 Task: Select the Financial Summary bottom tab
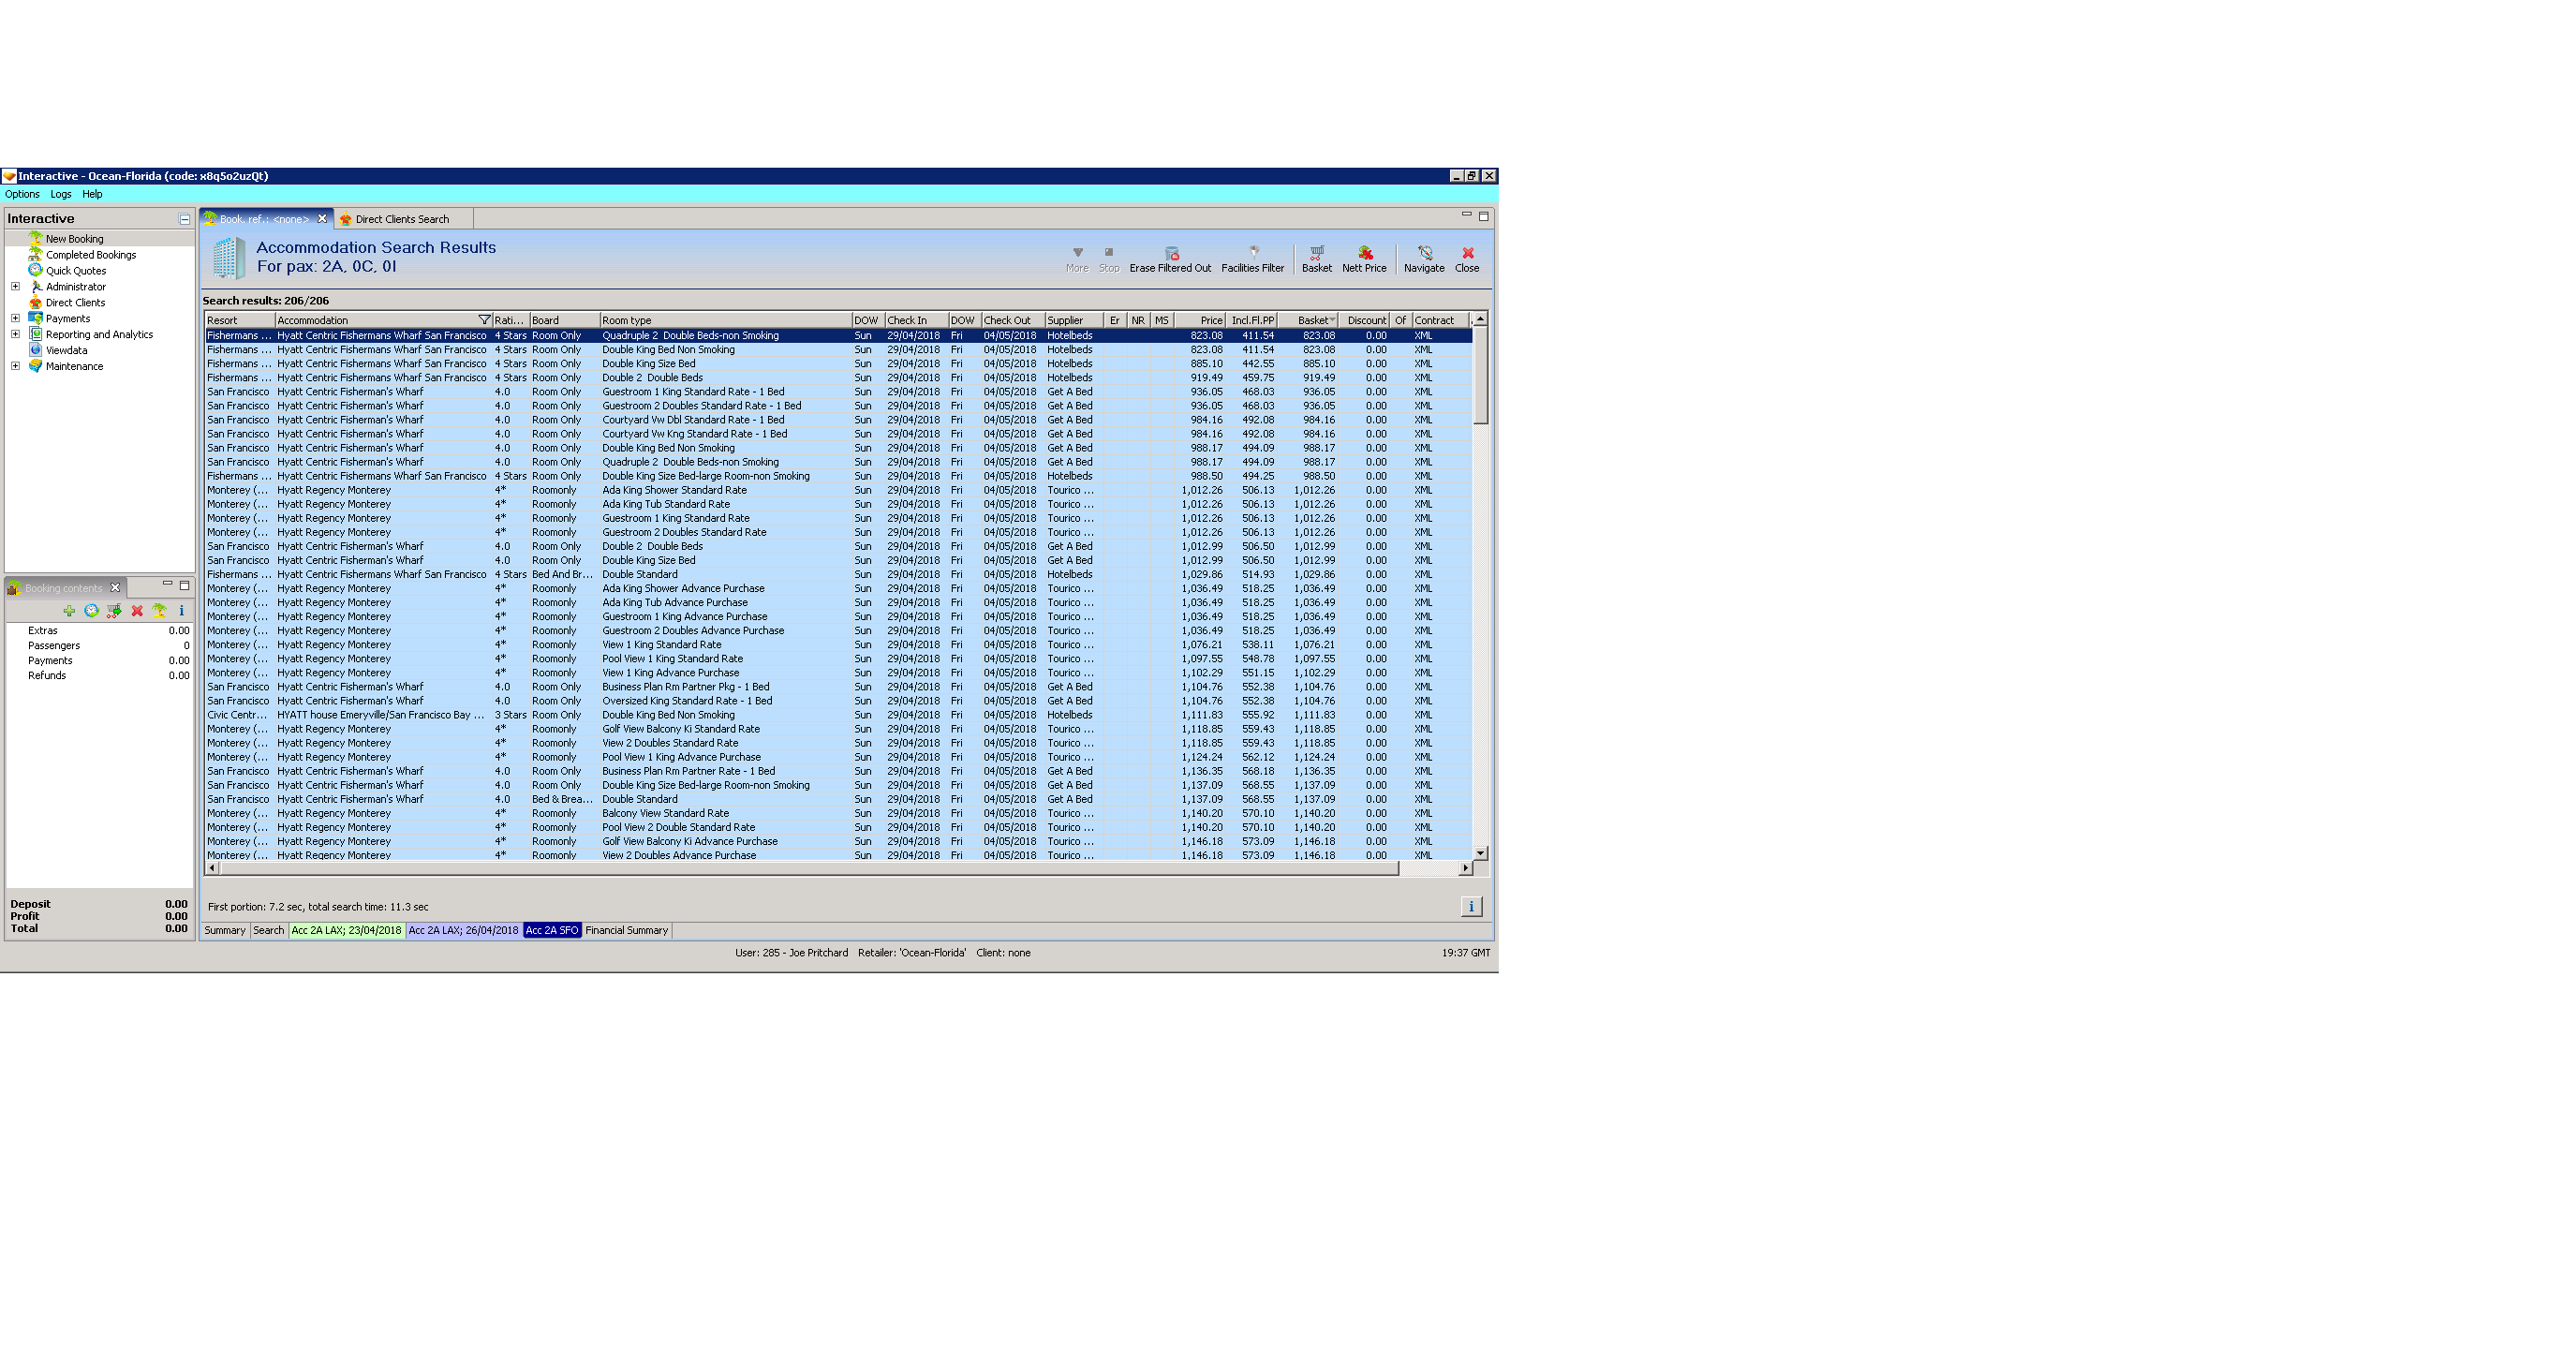point(626,931)
